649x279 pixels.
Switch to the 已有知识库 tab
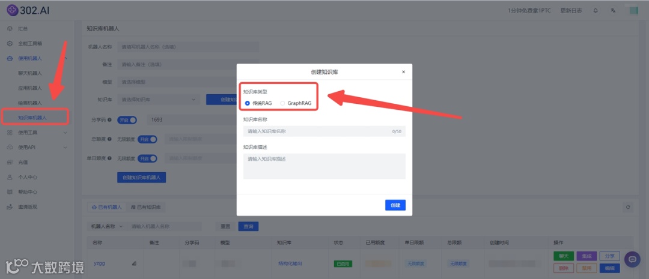(145, 207)
